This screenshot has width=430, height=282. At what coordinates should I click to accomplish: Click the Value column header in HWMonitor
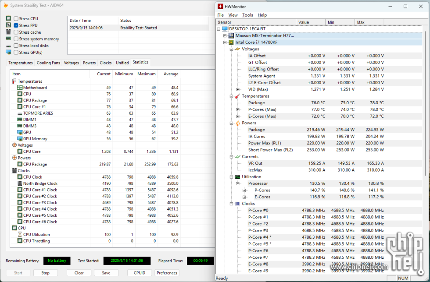[311, 22]
